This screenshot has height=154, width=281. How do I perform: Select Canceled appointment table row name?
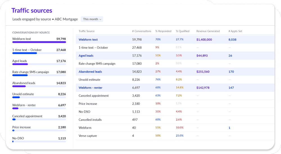94,96
